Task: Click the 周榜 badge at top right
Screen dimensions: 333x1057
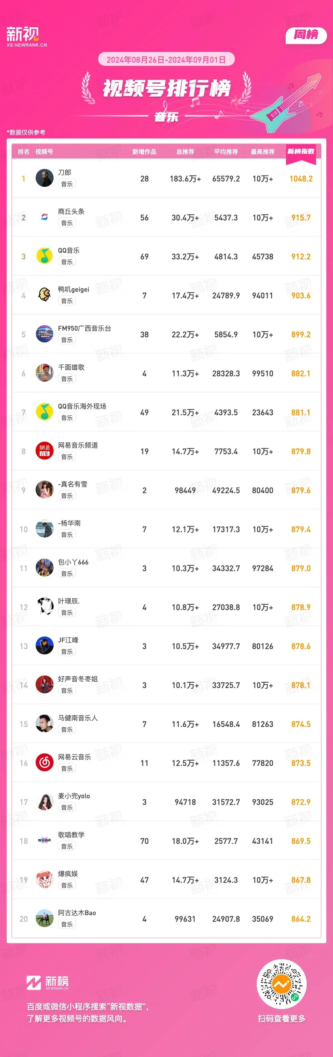Action: point(306,35)
